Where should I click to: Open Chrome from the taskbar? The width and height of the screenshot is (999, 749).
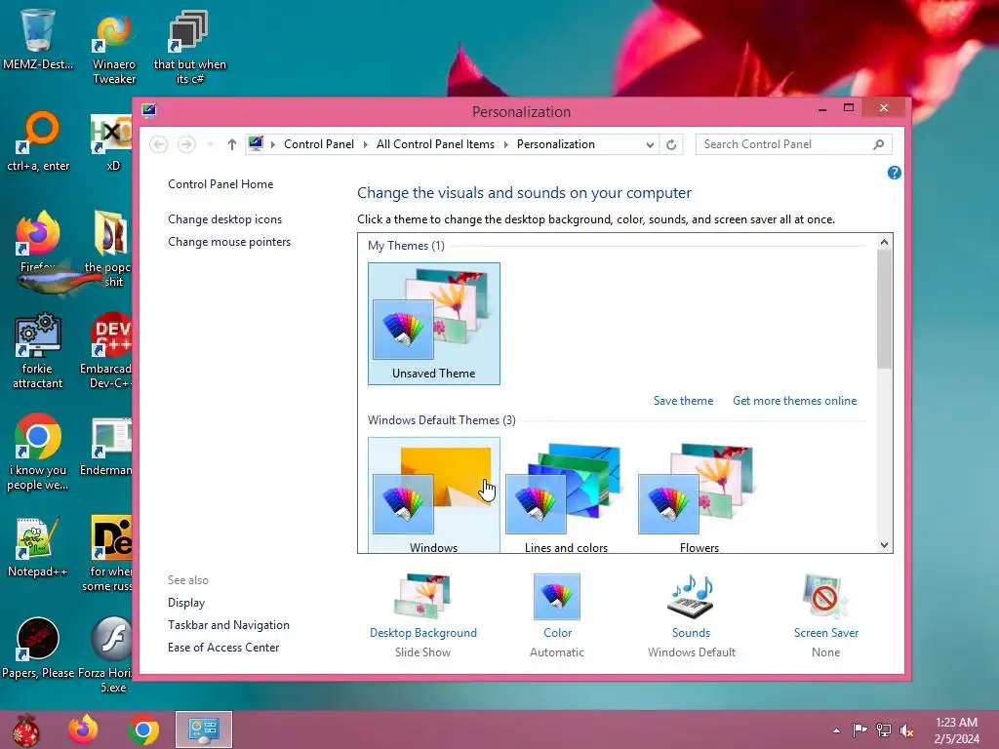click(x=143, y=729)
